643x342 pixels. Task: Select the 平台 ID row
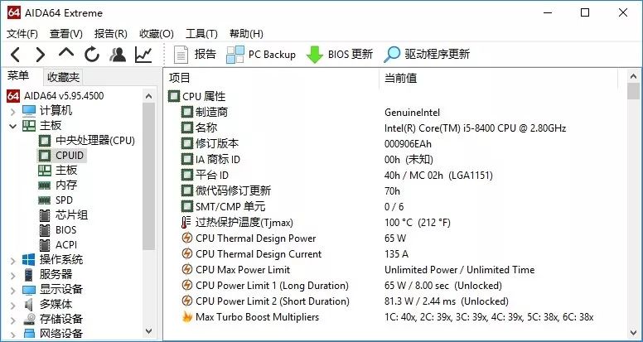click(396, 176)
